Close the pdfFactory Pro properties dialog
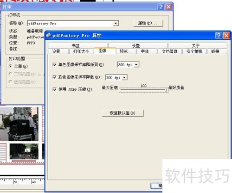Screen dimensions: 232x193 coord(226,36)
